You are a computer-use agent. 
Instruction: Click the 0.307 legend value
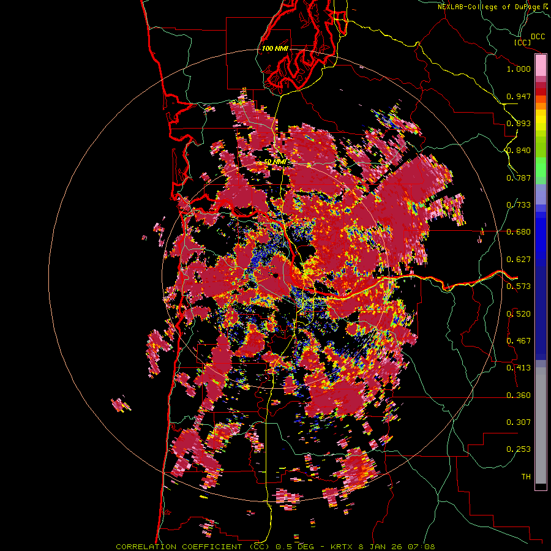coord(519,422)
